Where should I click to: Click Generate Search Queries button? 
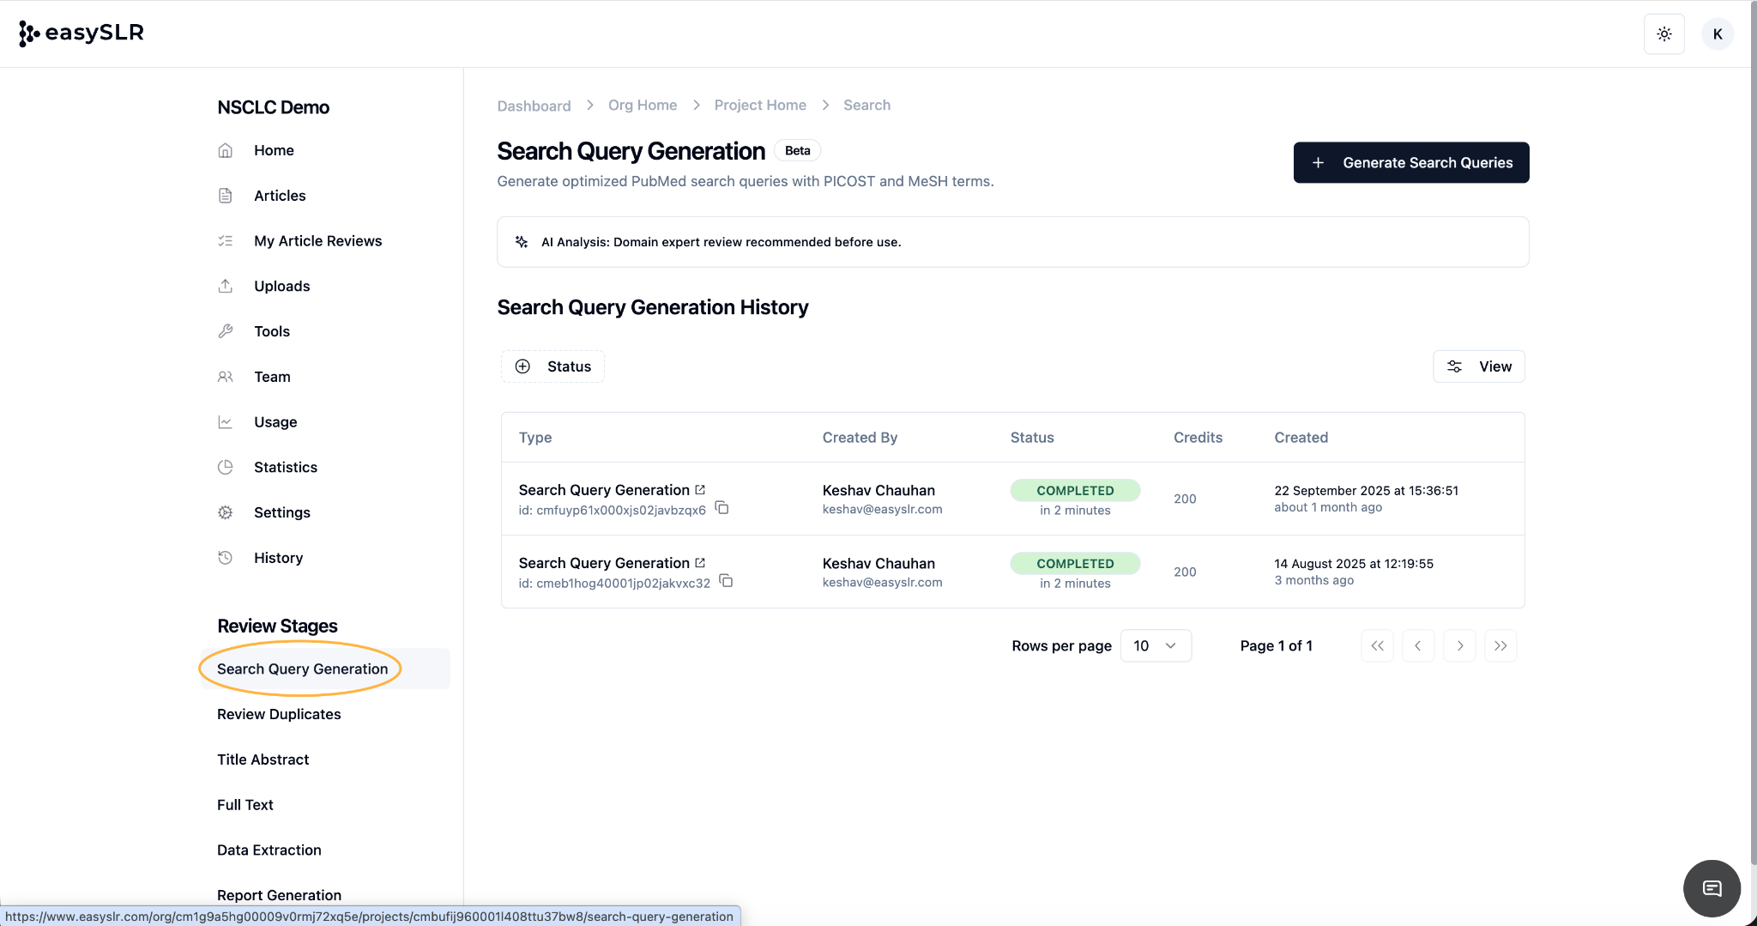(1410, 162)
